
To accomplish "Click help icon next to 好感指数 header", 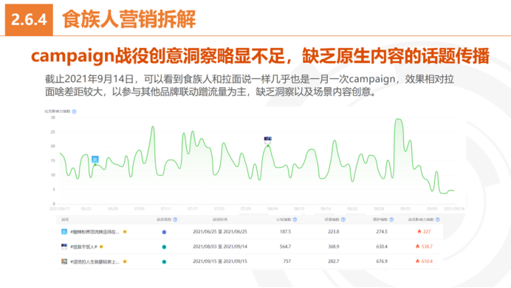I will [x=343, y=219].
